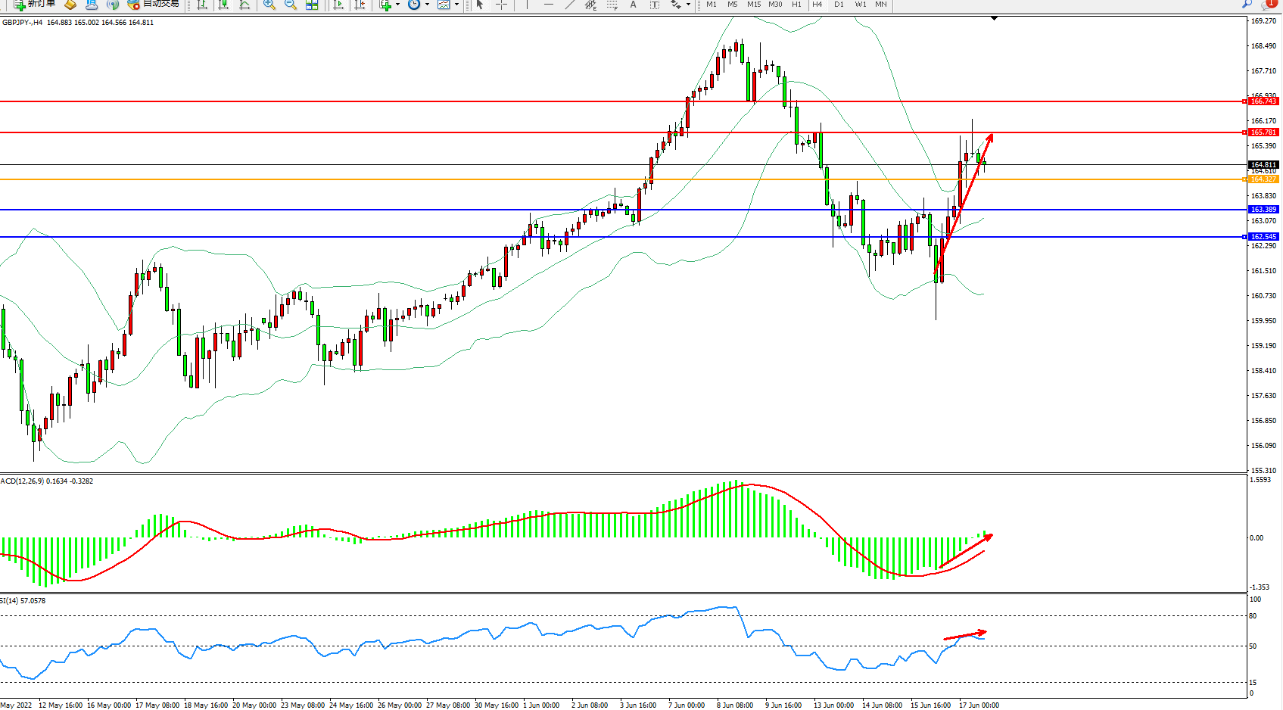Click the red 166.743 horizontal line label

(x=1263, y=101)
